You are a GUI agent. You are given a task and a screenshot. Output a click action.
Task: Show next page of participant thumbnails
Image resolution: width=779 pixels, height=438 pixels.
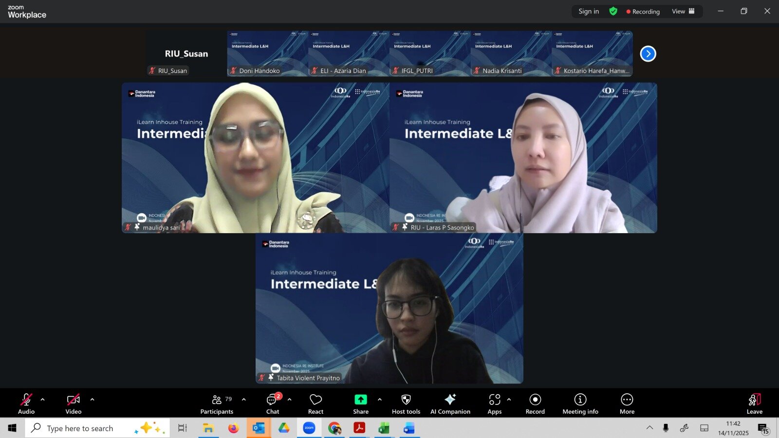click(648, 54)
